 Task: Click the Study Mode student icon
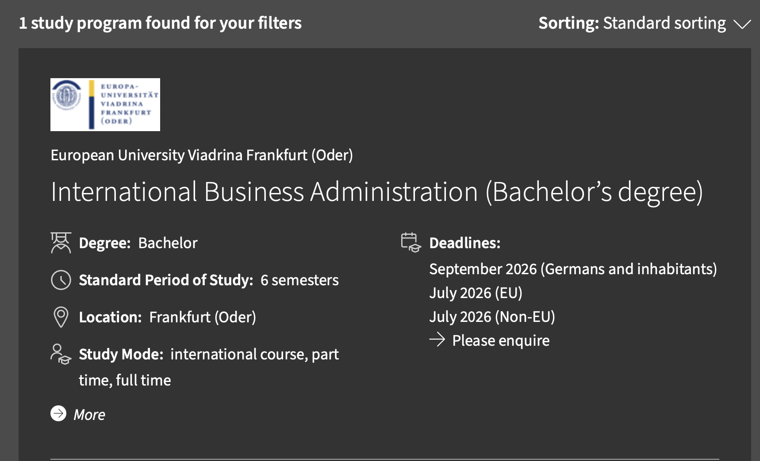click(x=61, y=354)
